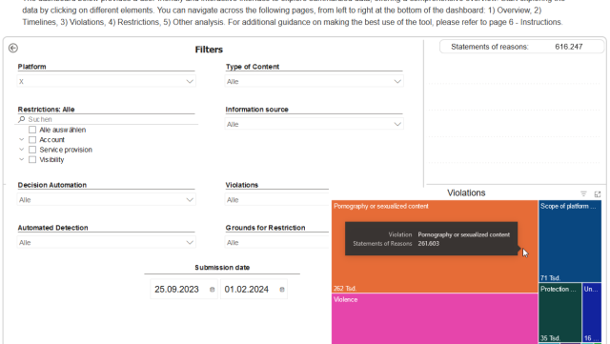Click the Statements of reasons 616.247 card
The width and height of the screenshot is (610, 344).
522,47
